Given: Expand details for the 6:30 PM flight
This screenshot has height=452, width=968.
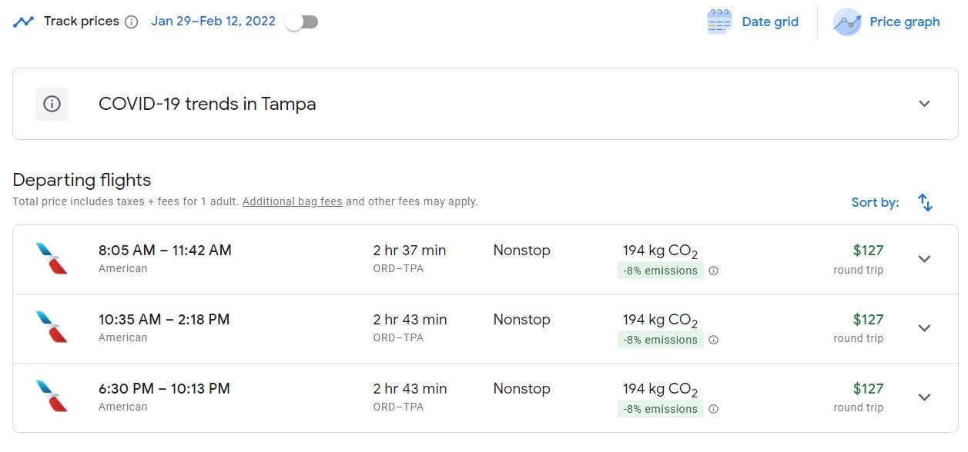Looking at the screenshot, I should pos(924,397).
